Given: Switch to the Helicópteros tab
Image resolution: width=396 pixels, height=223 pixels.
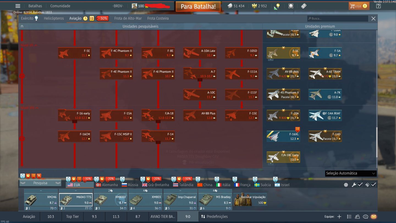Looking at the screenshot, I should coord(54,18).
